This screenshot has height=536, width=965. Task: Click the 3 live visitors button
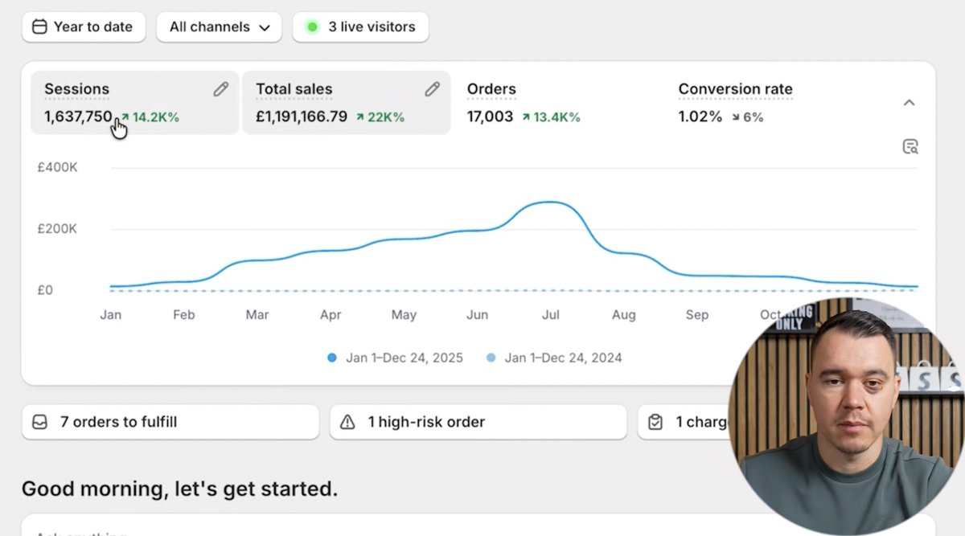[360, 27]
